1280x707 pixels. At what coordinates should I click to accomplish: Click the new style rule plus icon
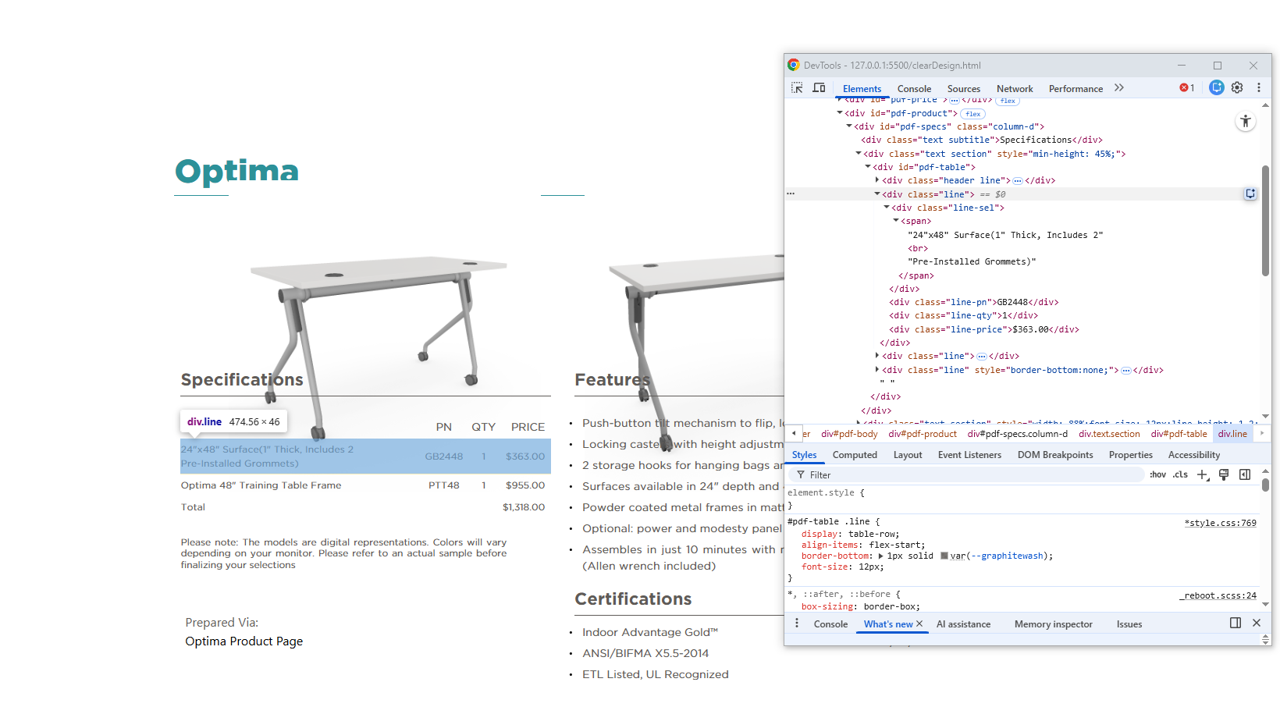[x=1203, y=474]
